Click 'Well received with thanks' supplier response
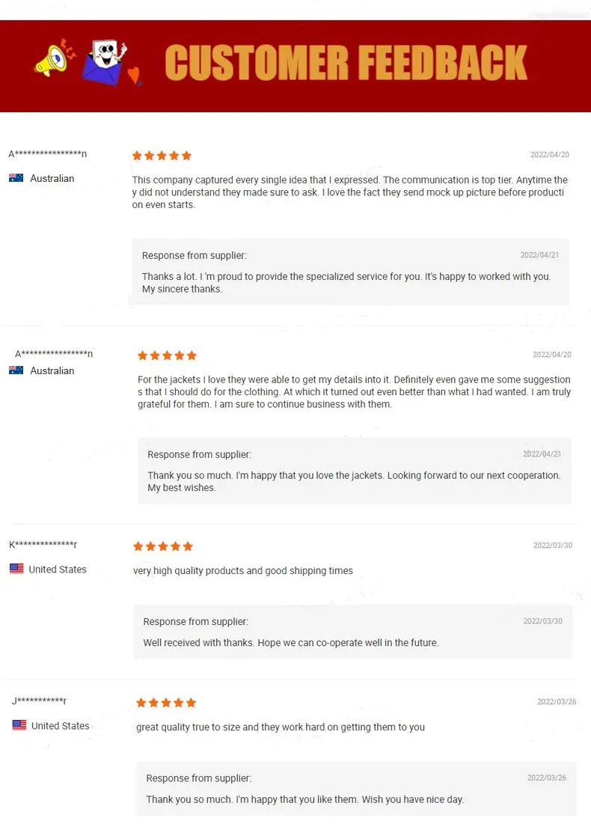Image resolution: width=591 pixels, height=830 pixels. coord(352,632)
